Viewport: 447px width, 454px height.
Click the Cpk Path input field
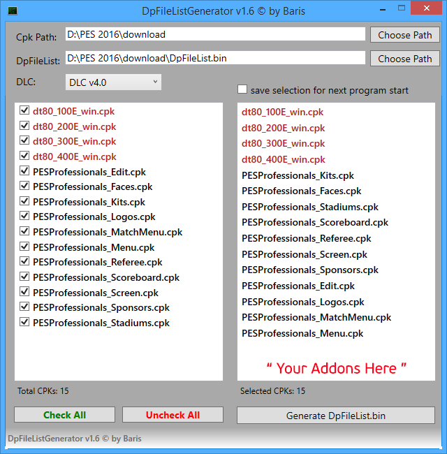[215, 34]
